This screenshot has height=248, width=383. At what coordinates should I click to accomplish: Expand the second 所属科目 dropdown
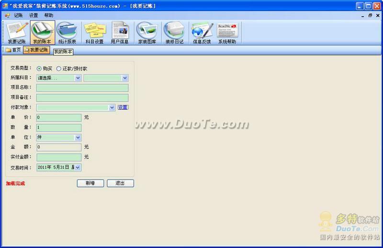coord(125,78)
